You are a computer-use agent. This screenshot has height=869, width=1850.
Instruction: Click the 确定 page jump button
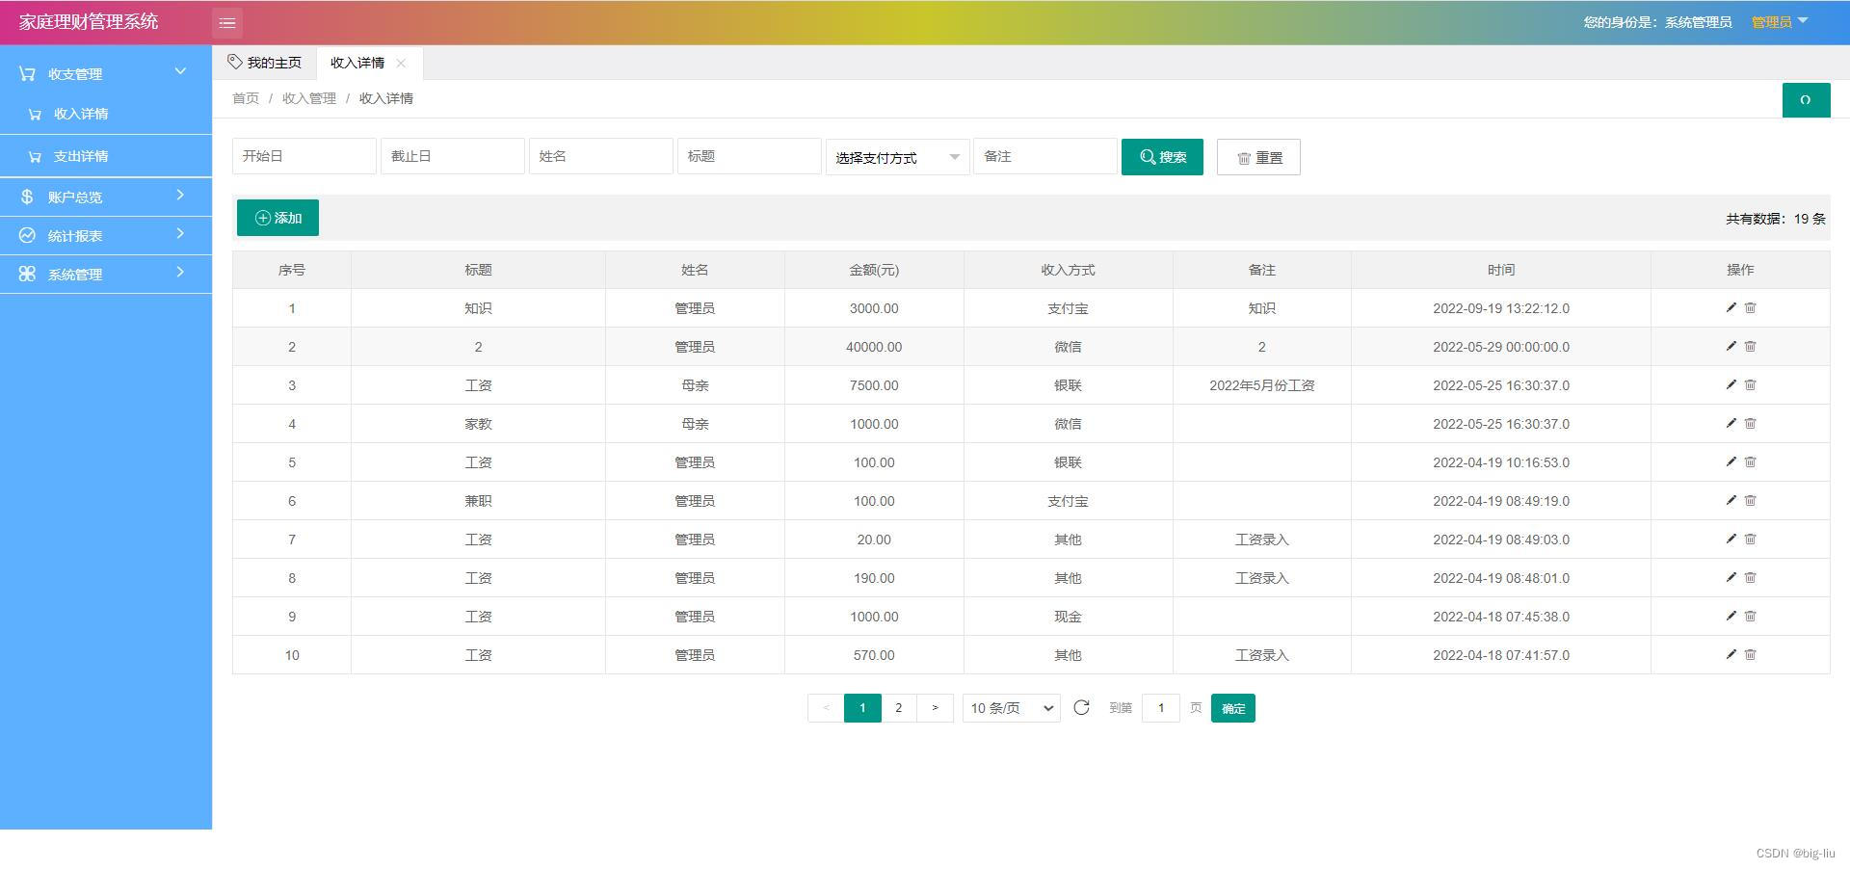(1233, 708)
